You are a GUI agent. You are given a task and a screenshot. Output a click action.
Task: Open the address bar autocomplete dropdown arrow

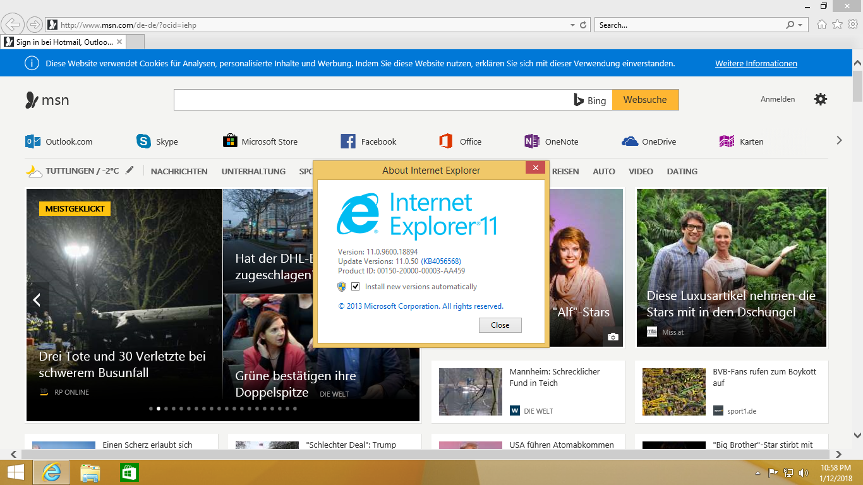pos(573,25)
